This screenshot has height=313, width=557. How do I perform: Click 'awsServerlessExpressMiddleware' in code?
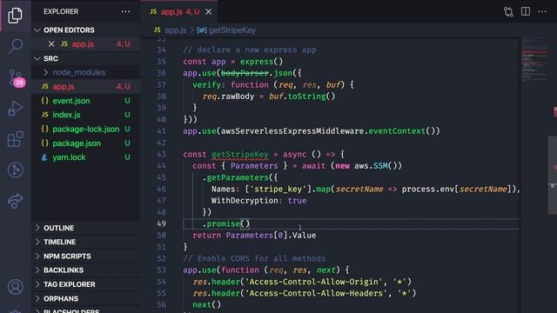[x=292, y=131]
